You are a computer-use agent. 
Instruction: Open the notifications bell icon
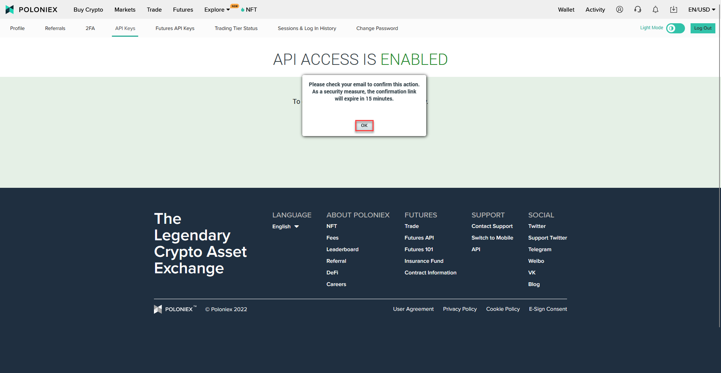656,9
